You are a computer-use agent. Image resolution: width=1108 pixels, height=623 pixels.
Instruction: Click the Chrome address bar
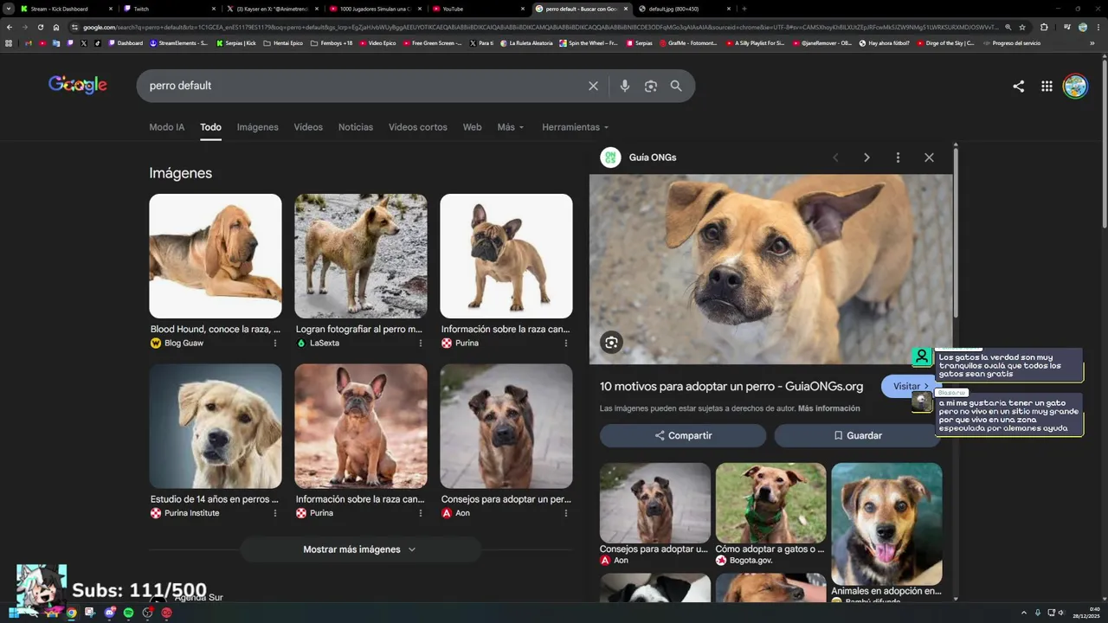537,27
